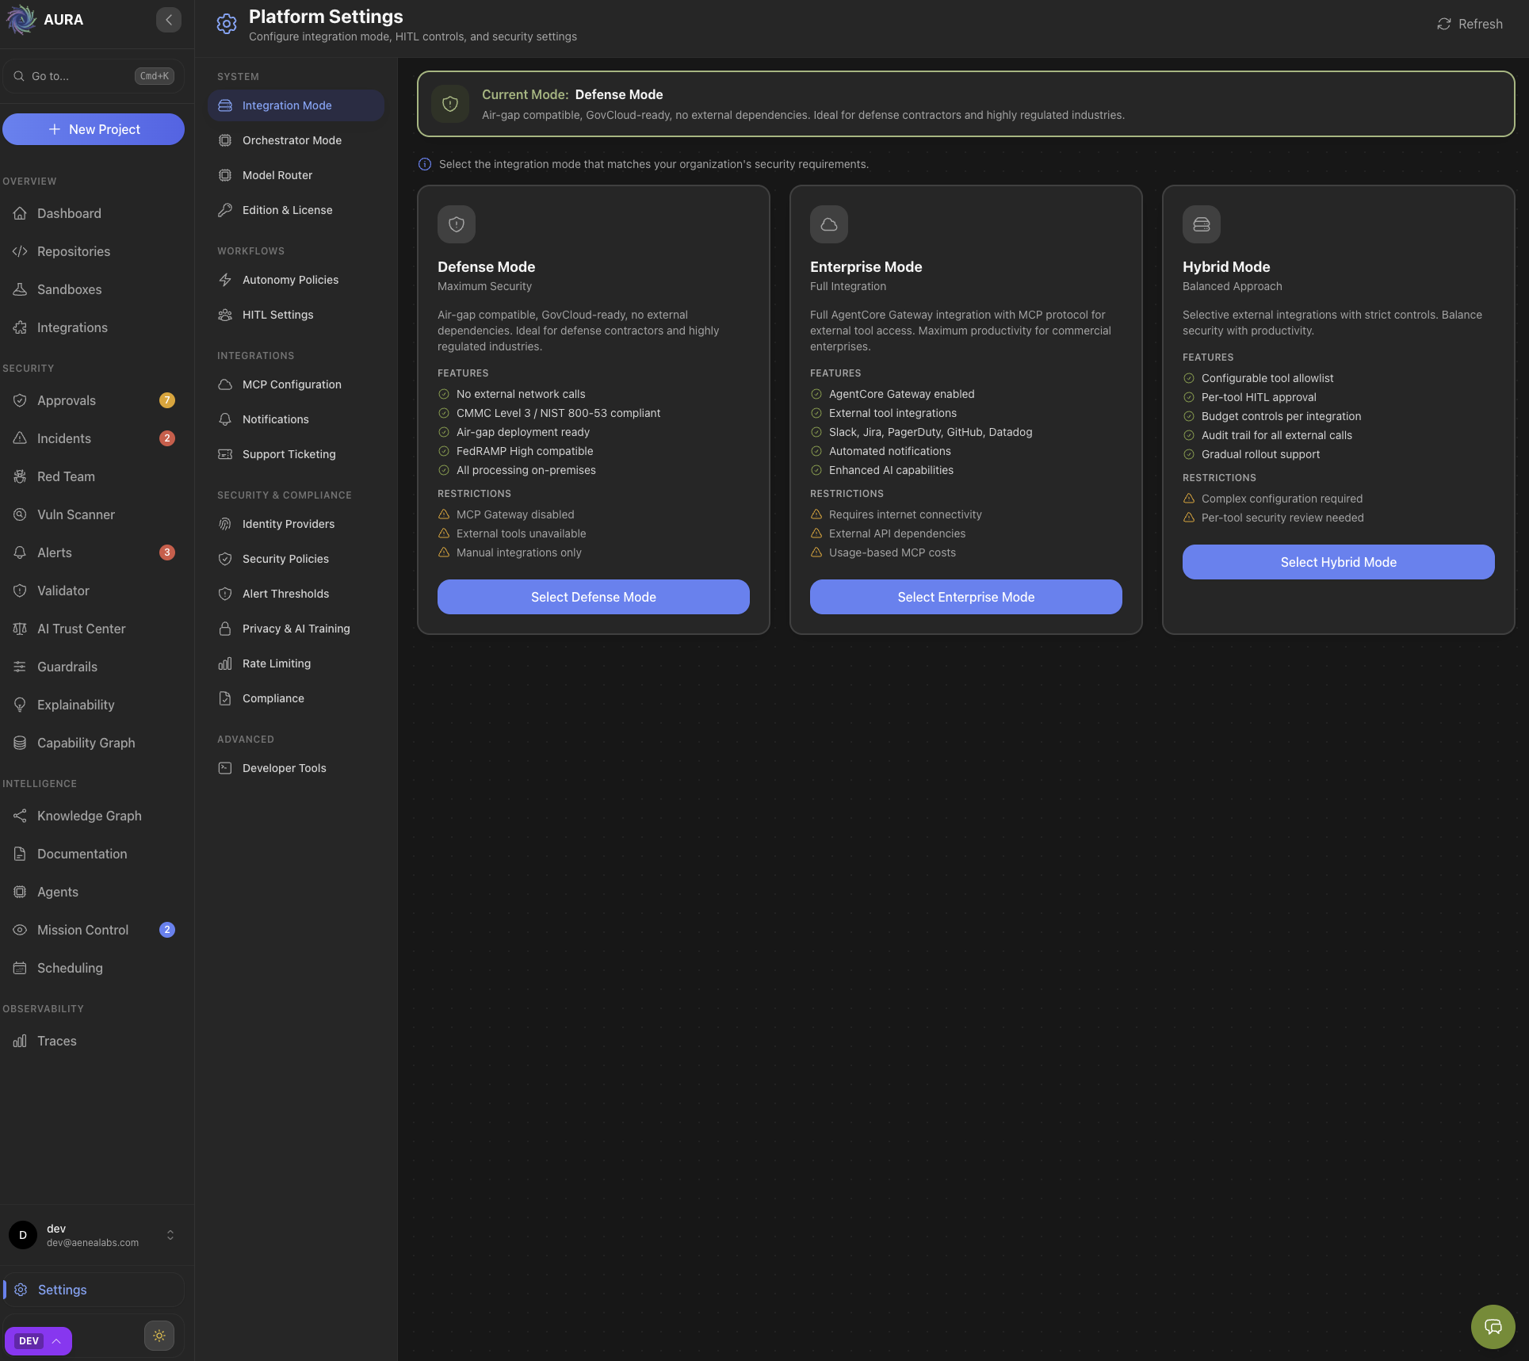Viewport: 1529px width, 1361px height.
Task: Click the MCP Configuration cloud icon
Action: coord(225,384)
